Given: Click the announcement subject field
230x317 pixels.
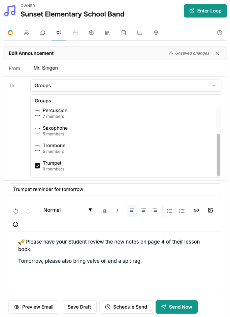Looking at the screenshot, I should 115,189.
